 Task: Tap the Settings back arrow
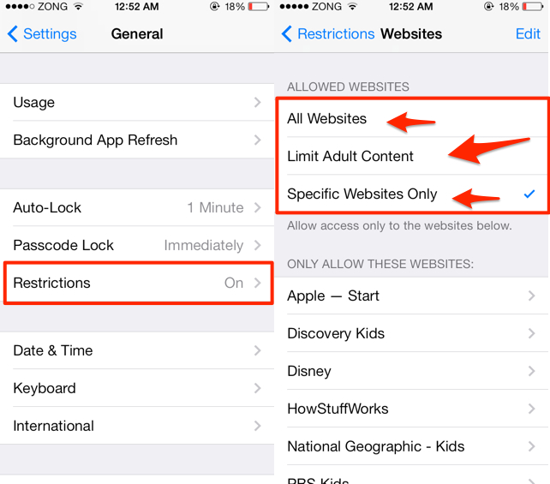(x=13, y=34)
